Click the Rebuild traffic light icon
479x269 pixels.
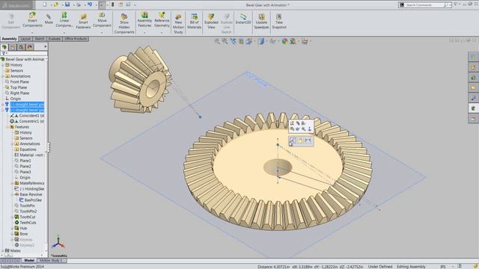click(x=113, y=4)
